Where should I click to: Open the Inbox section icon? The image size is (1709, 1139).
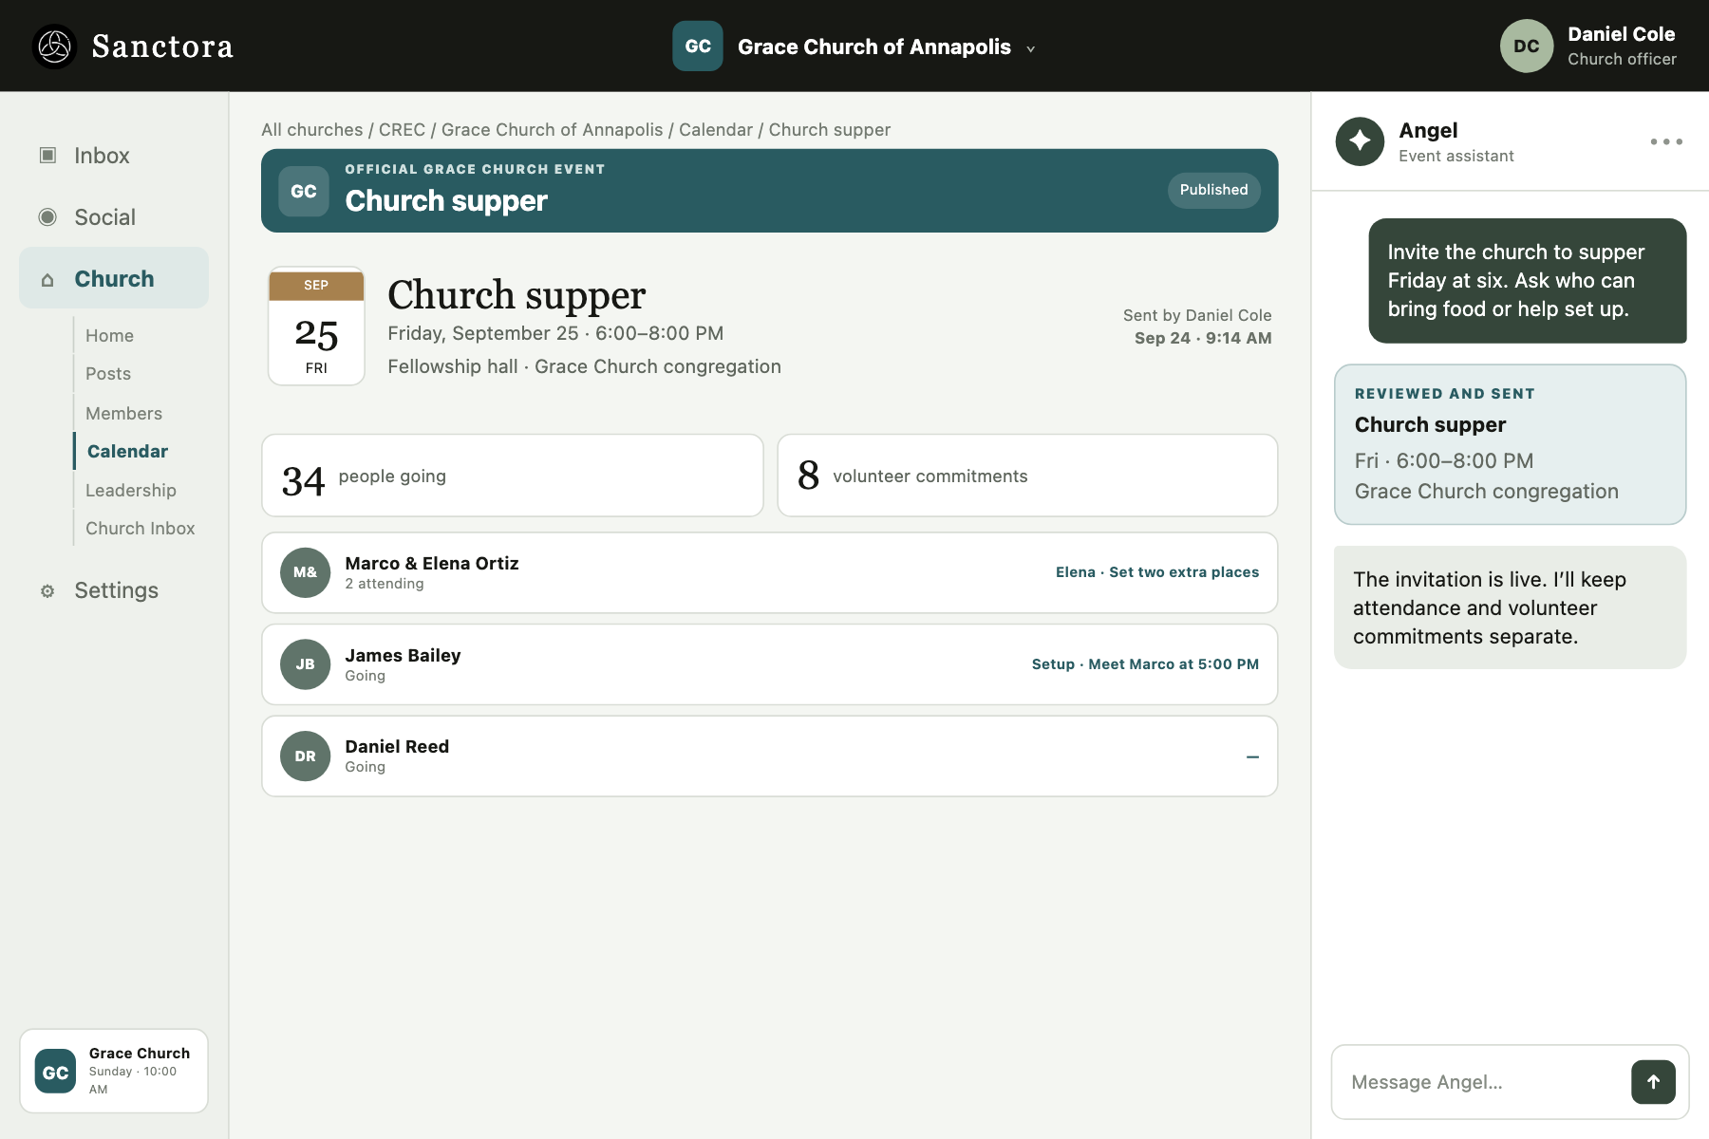point(47,155)
